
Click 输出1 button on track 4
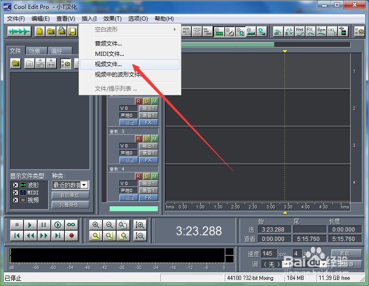[x=149, y=184]
